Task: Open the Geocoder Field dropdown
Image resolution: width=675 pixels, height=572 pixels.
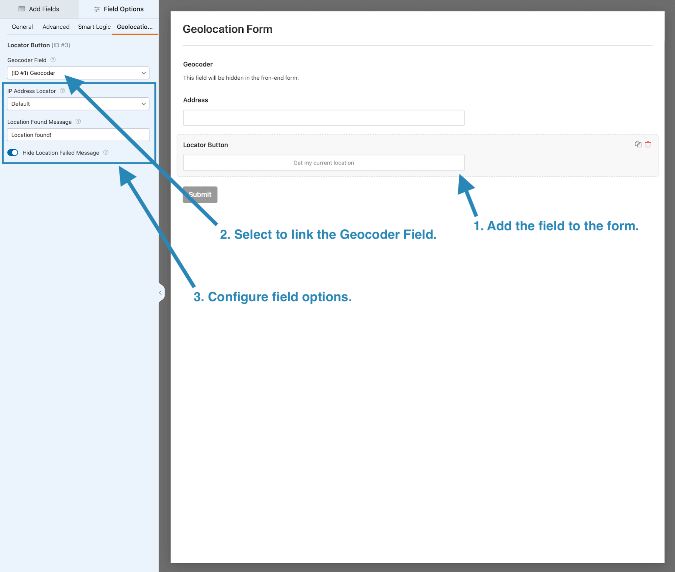Action: [78, 73]
